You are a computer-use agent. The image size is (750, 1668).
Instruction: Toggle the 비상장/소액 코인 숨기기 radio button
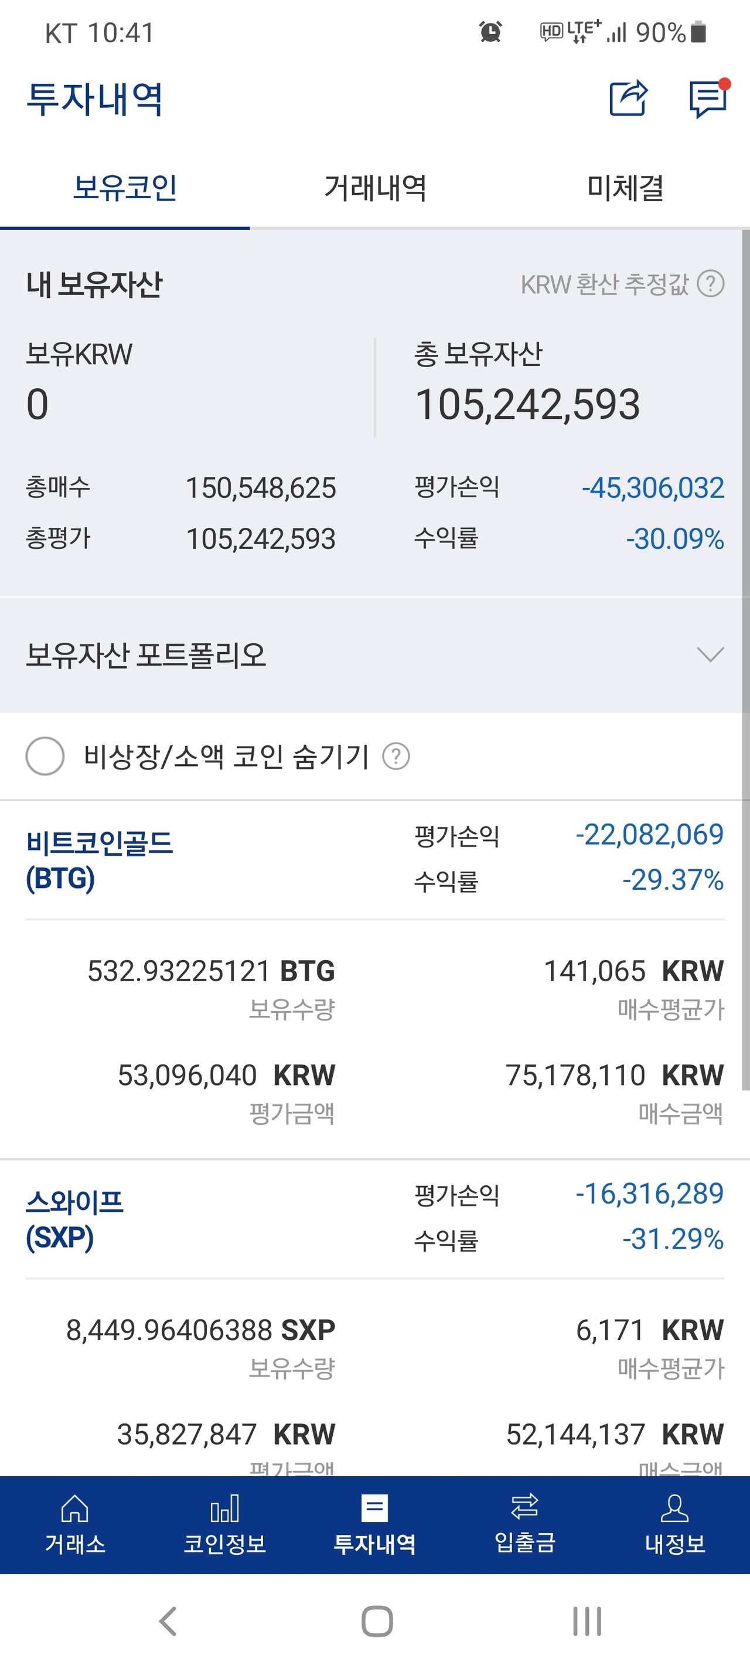click(x=45, y=755)
